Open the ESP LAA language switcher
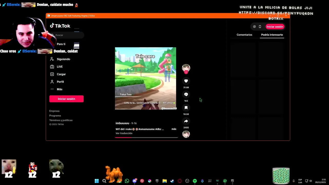The width and height of the screenshot is (329, 185). click(300, 181)
